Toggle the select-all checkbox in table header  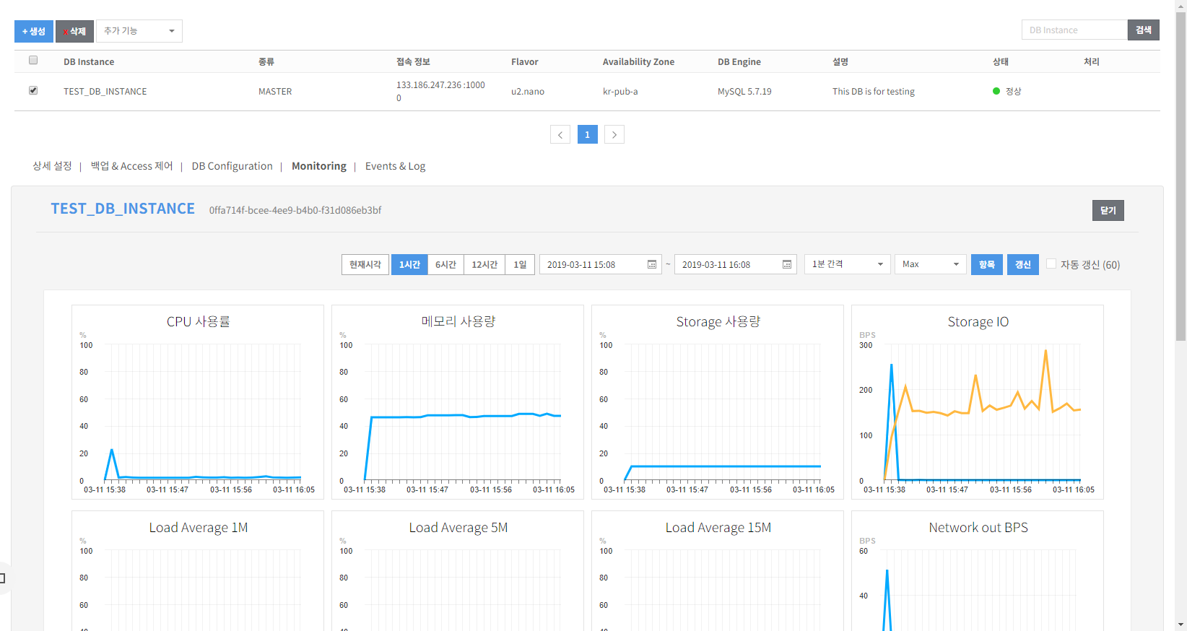tap(33, 61)
